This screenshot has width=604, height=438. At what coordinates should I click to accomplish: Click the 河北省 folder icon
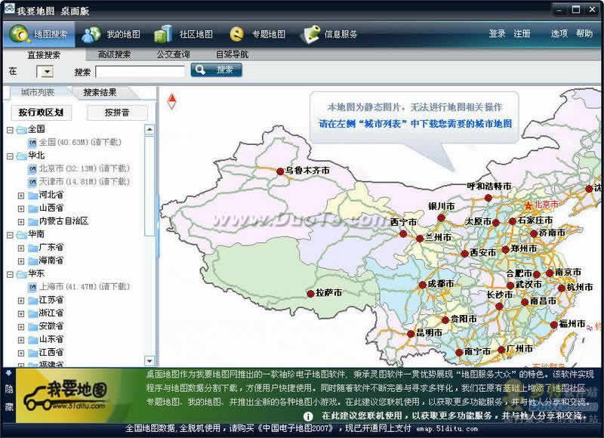click(x=32, y=196)
